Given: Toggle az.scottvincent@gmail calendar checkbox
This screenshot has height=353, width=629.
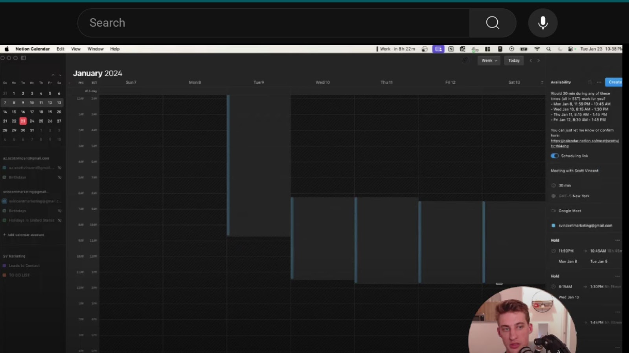Looking at the screenshot, I should pos(4,168).
